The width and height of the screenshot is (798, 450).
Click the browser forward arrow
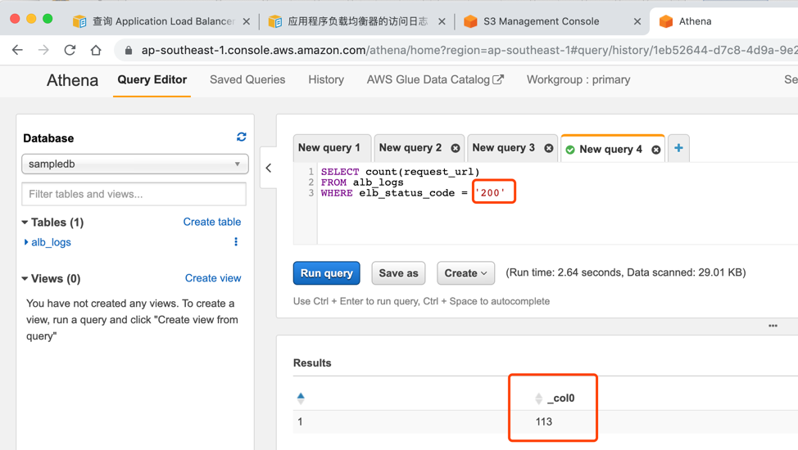(x=43, y=50)
